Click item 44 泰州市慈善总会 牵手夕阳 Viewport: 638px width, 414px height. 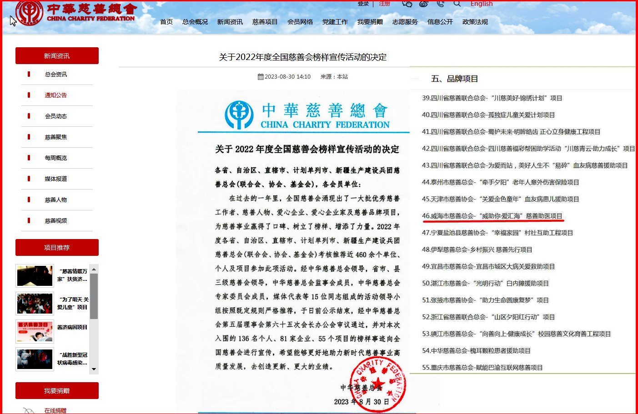[500, 182]
